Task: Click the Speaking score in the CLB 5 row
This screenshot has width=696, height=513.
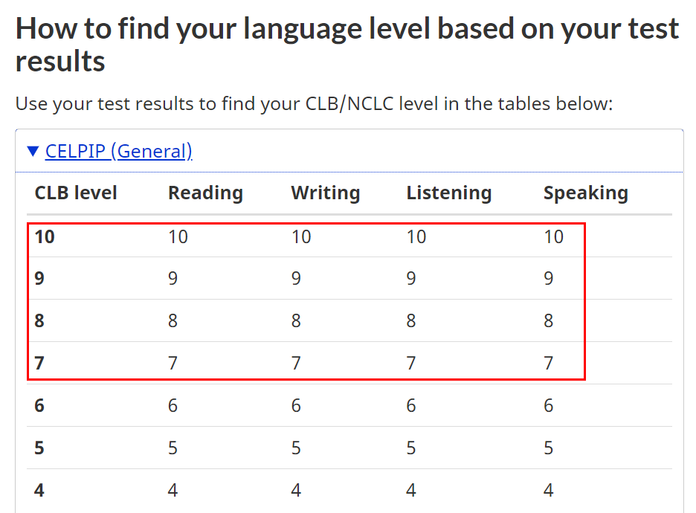Action: [x=549, y=448]
